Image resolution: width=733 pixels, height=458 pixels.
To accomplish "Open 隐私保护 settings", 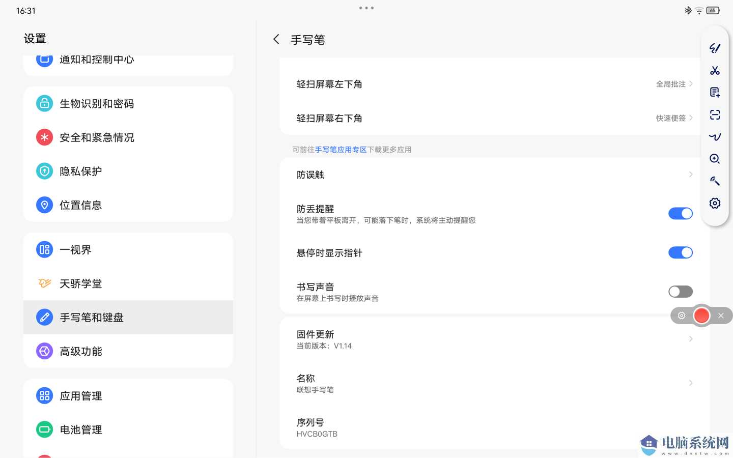I will pos(128,171).
